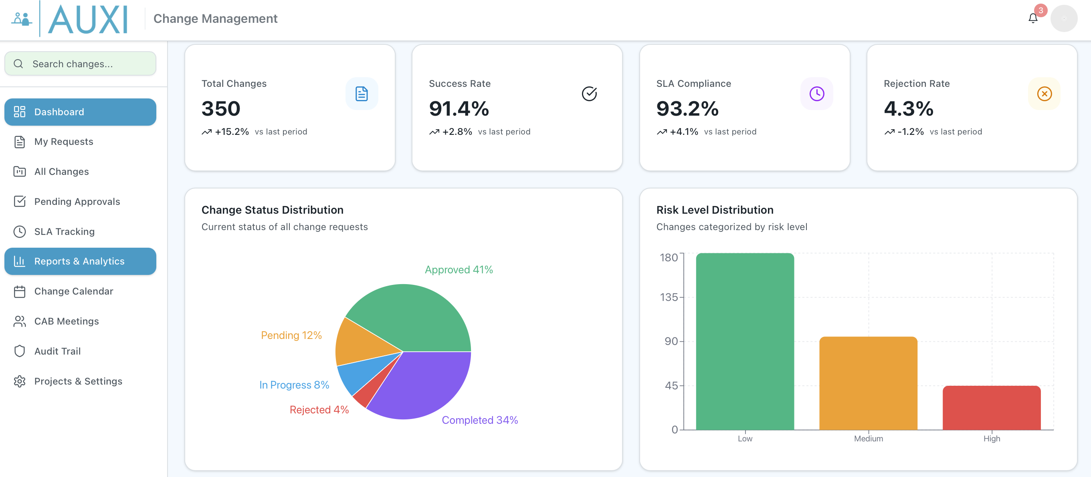Click the Total Changes document icon
The image size is (1091, 477).
pos(361,94)
